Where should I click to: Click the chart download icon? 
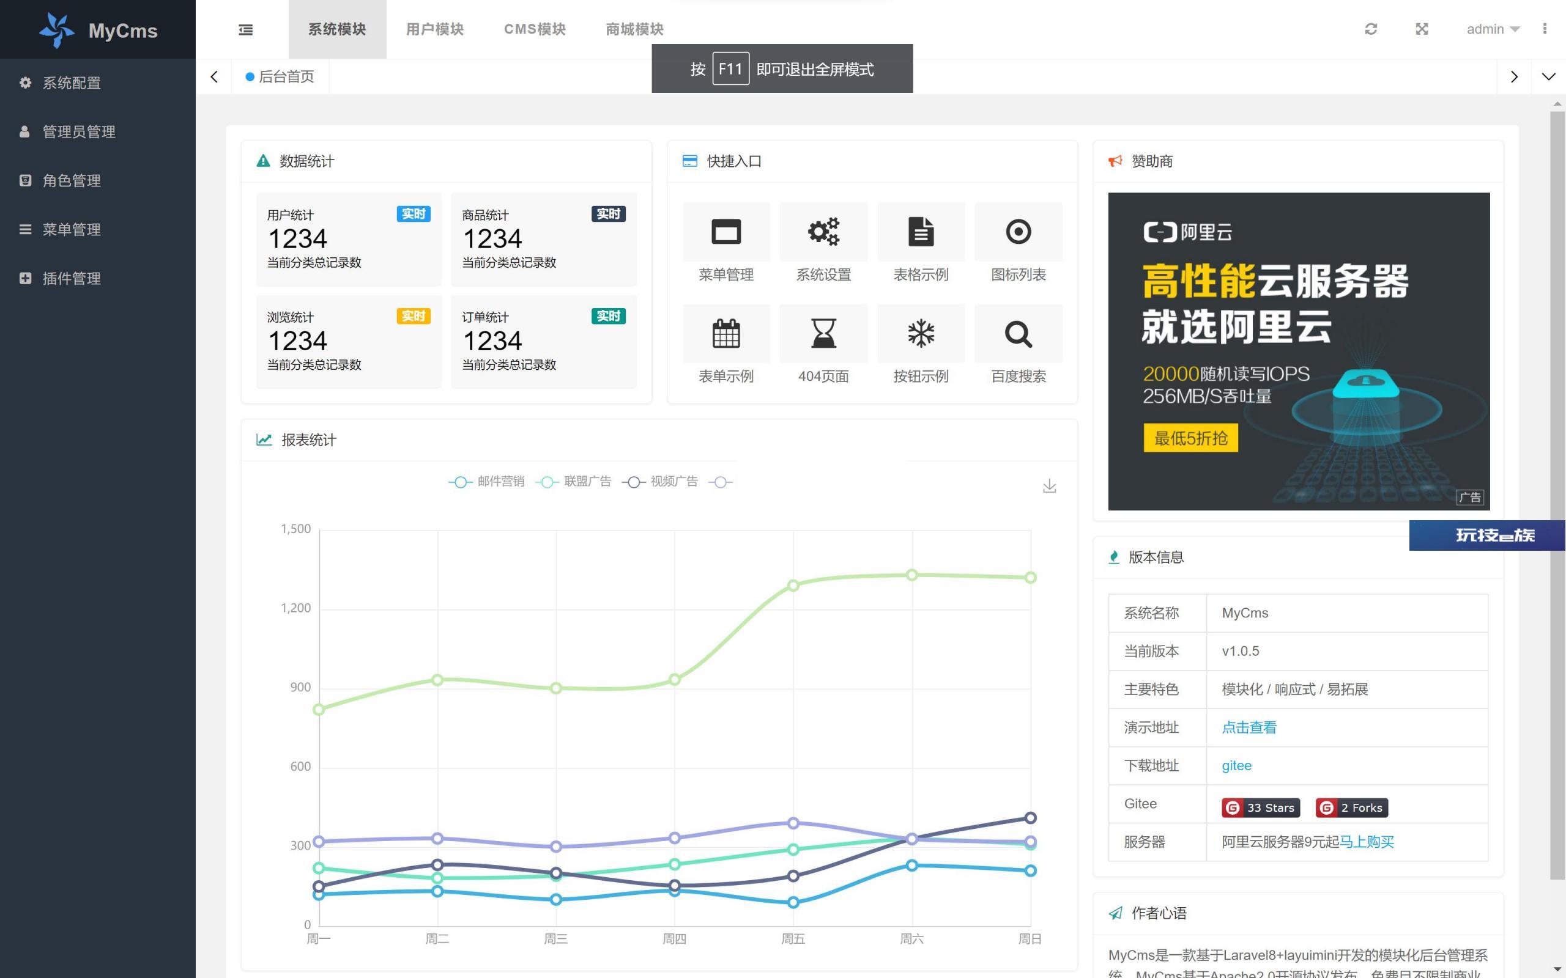point(1049,486)
